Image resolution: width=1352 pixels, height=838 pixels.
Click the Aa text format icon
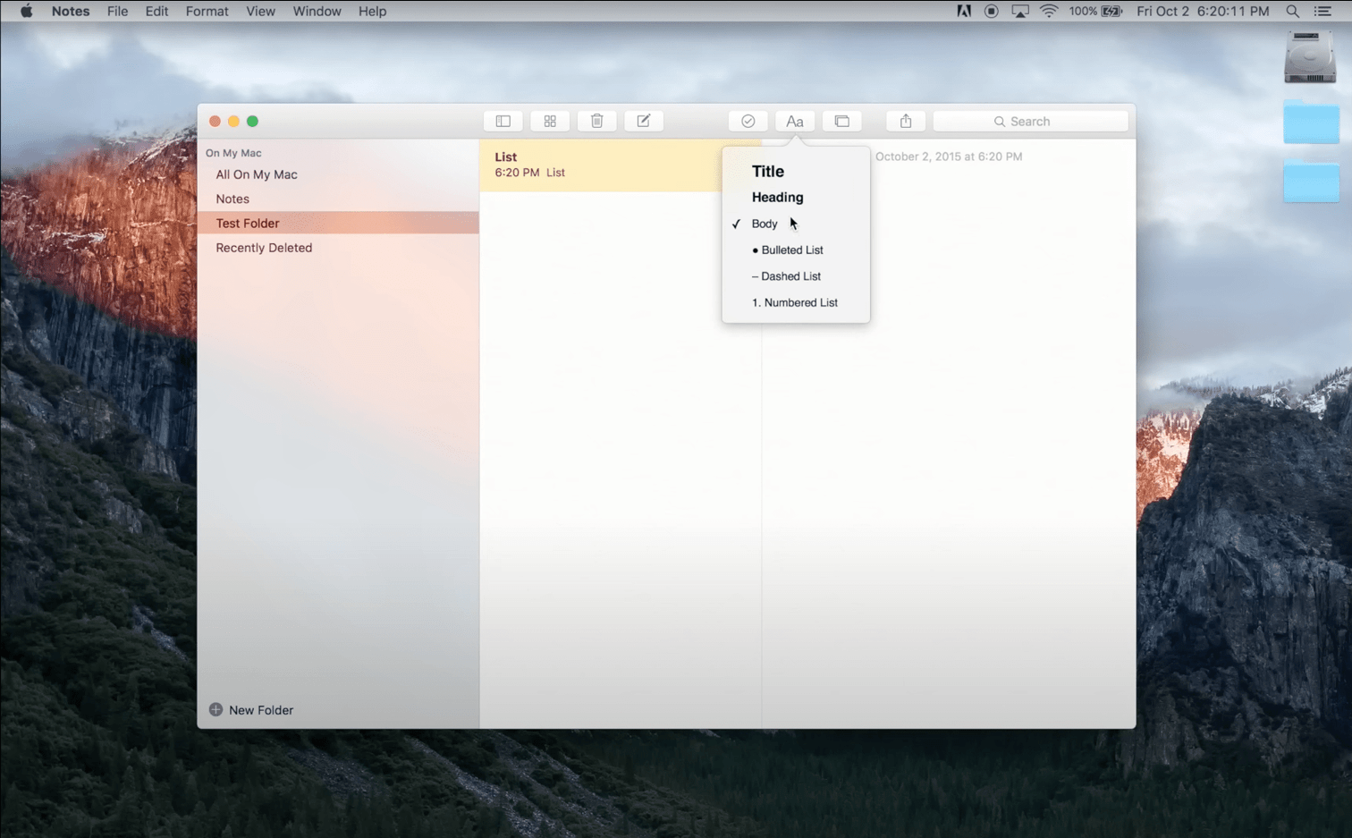coord(794,121)
